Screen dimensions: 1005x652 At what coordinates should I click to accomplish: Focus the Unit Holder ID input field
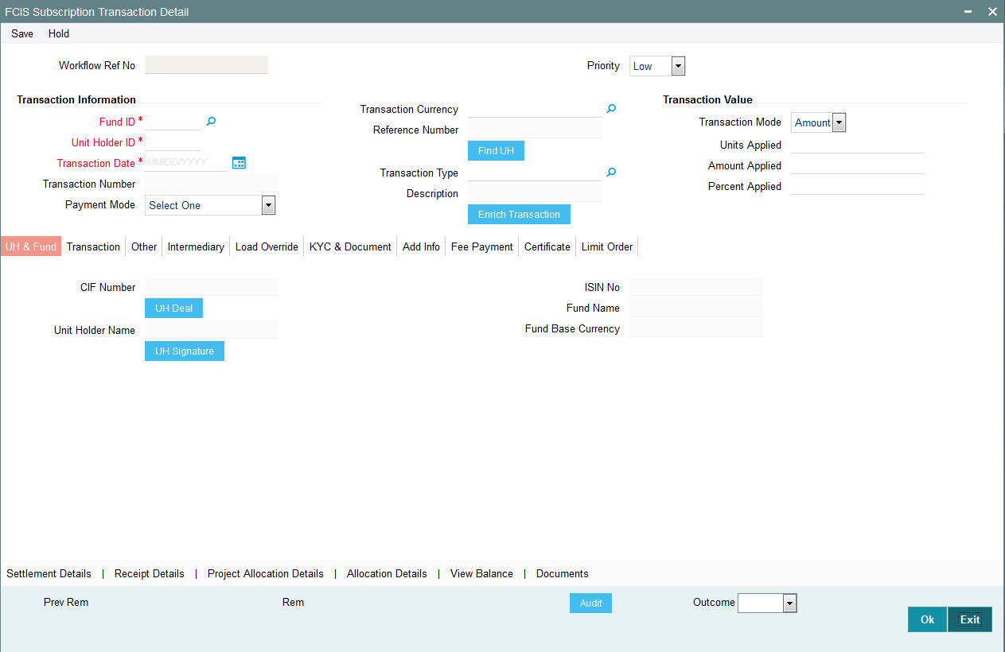(x=173, y=142)
